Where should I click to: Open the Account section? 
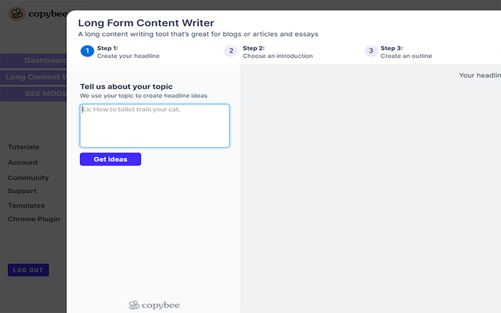23,162
